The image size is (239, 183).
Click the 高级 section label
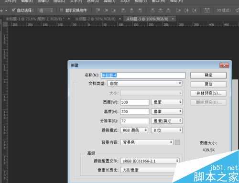click(91, 153)
